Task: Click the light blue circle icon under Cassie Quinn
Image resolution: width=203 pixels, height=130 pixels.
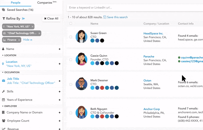Action: pos(92,63)
